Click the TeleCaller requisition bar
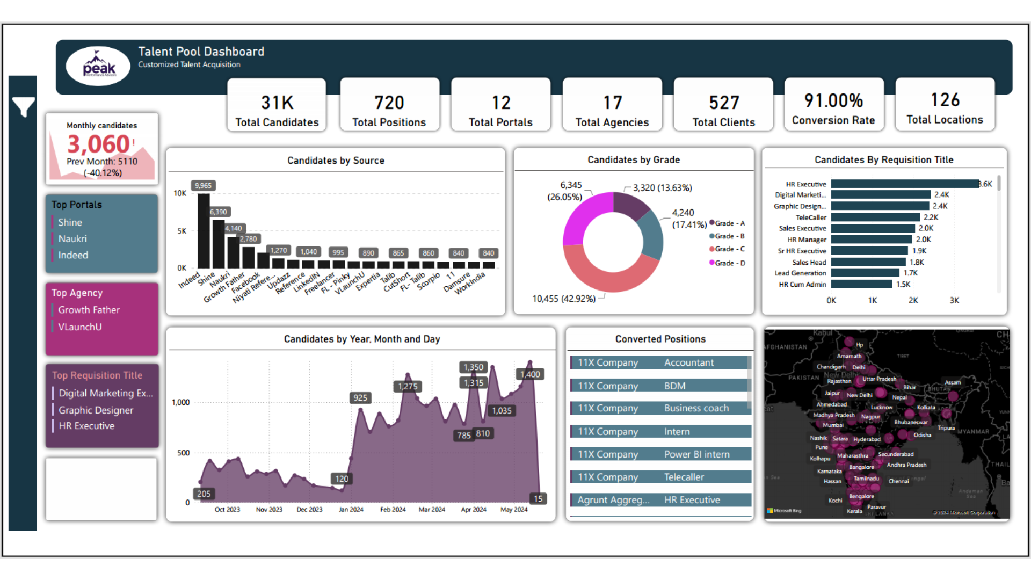The image size is (1031, 580). click(x=875, y=218)
